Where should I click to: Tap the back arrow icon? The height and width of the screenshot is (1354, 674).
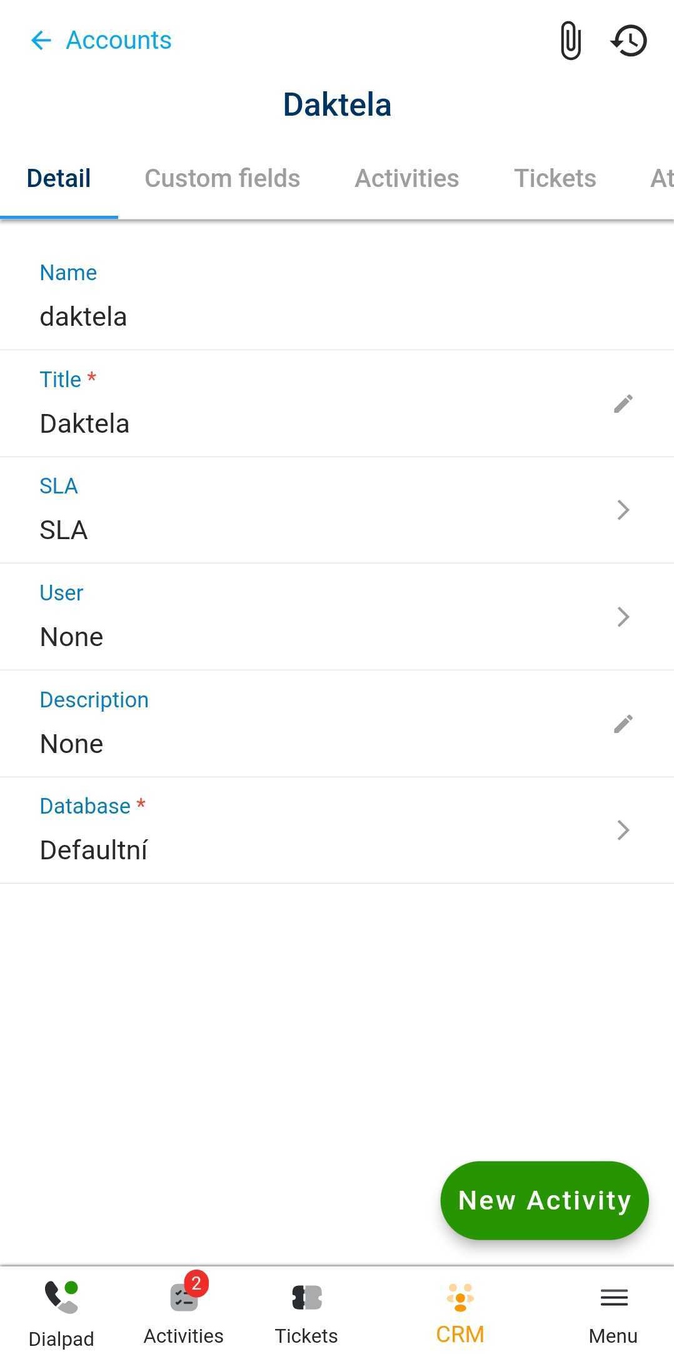(x=41, y=41)
